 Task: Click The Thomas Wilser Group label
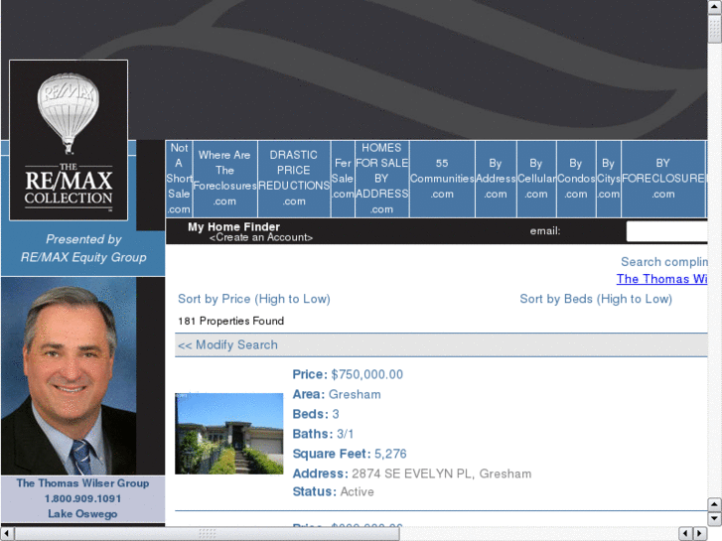click(x=82, y=483)
